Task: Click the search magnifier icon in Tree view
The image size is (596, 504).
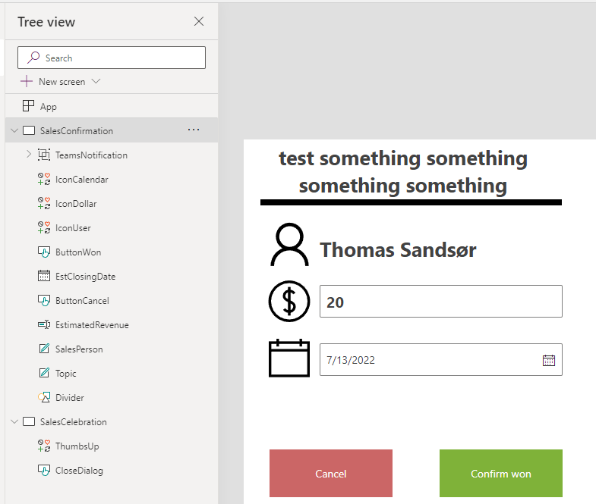Action: pos(33,58)
